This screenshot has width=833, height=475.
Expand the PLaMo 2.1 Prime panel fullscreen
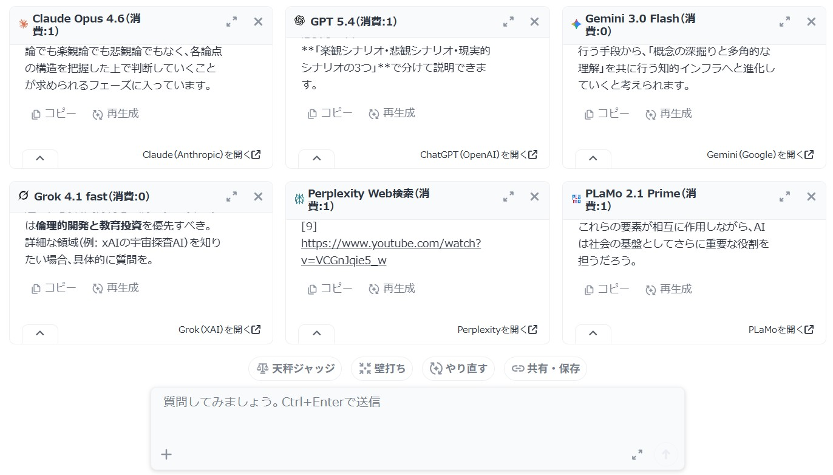784,197
